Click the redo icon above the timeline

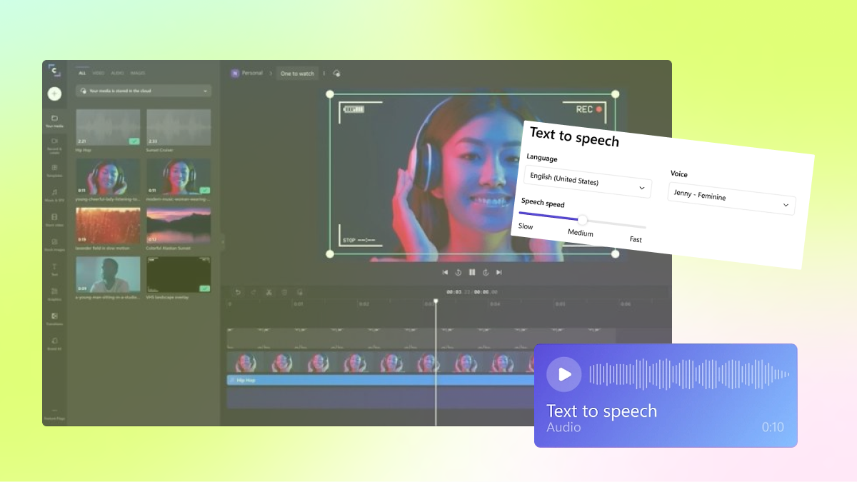tap(254, 292)
